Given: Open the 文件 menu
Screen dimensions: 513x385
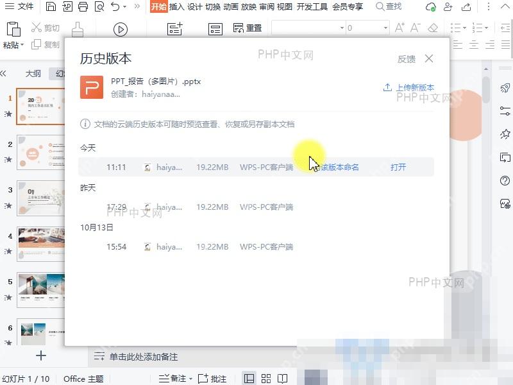Looking at the screenshot, I should tap(19, 6).
